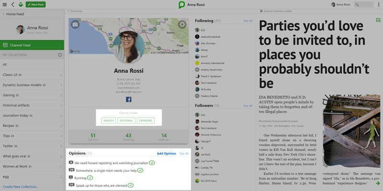Open Parties you'd love article headline

tap(314, 54)
